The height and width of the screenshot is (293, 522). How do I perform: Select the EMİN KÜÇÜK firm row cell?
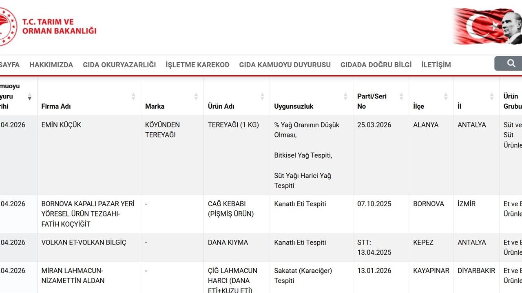[x=61, y=125]
